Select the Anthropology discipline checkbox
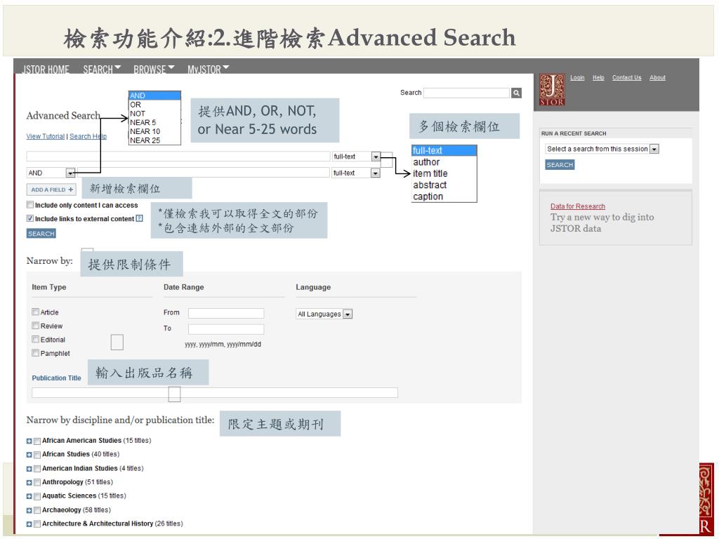Viewport: 719px width, 539px height. tap(37, 483)
